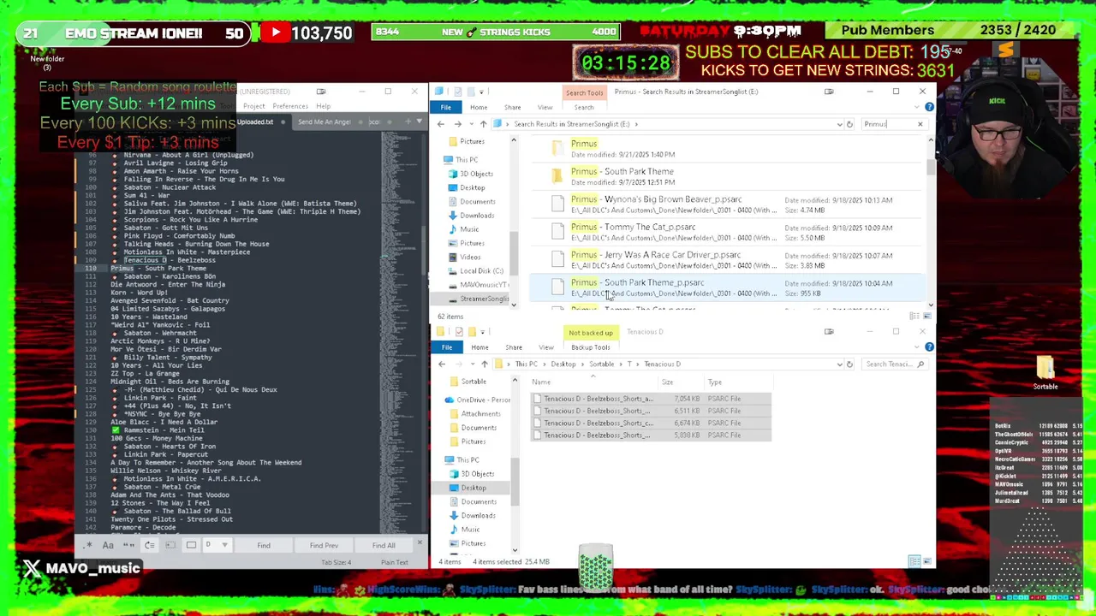1096x616 pixels.
Task: Click regex icon in Sublime find bar
Action: click(88, 545)
